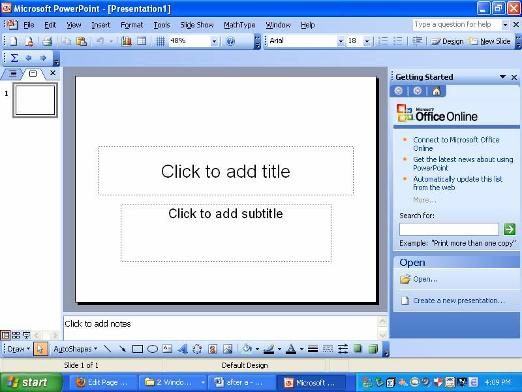The image size is (522, 392).
Task: Start Slide Show from current slide icon
Action: (x=26, y=335)
